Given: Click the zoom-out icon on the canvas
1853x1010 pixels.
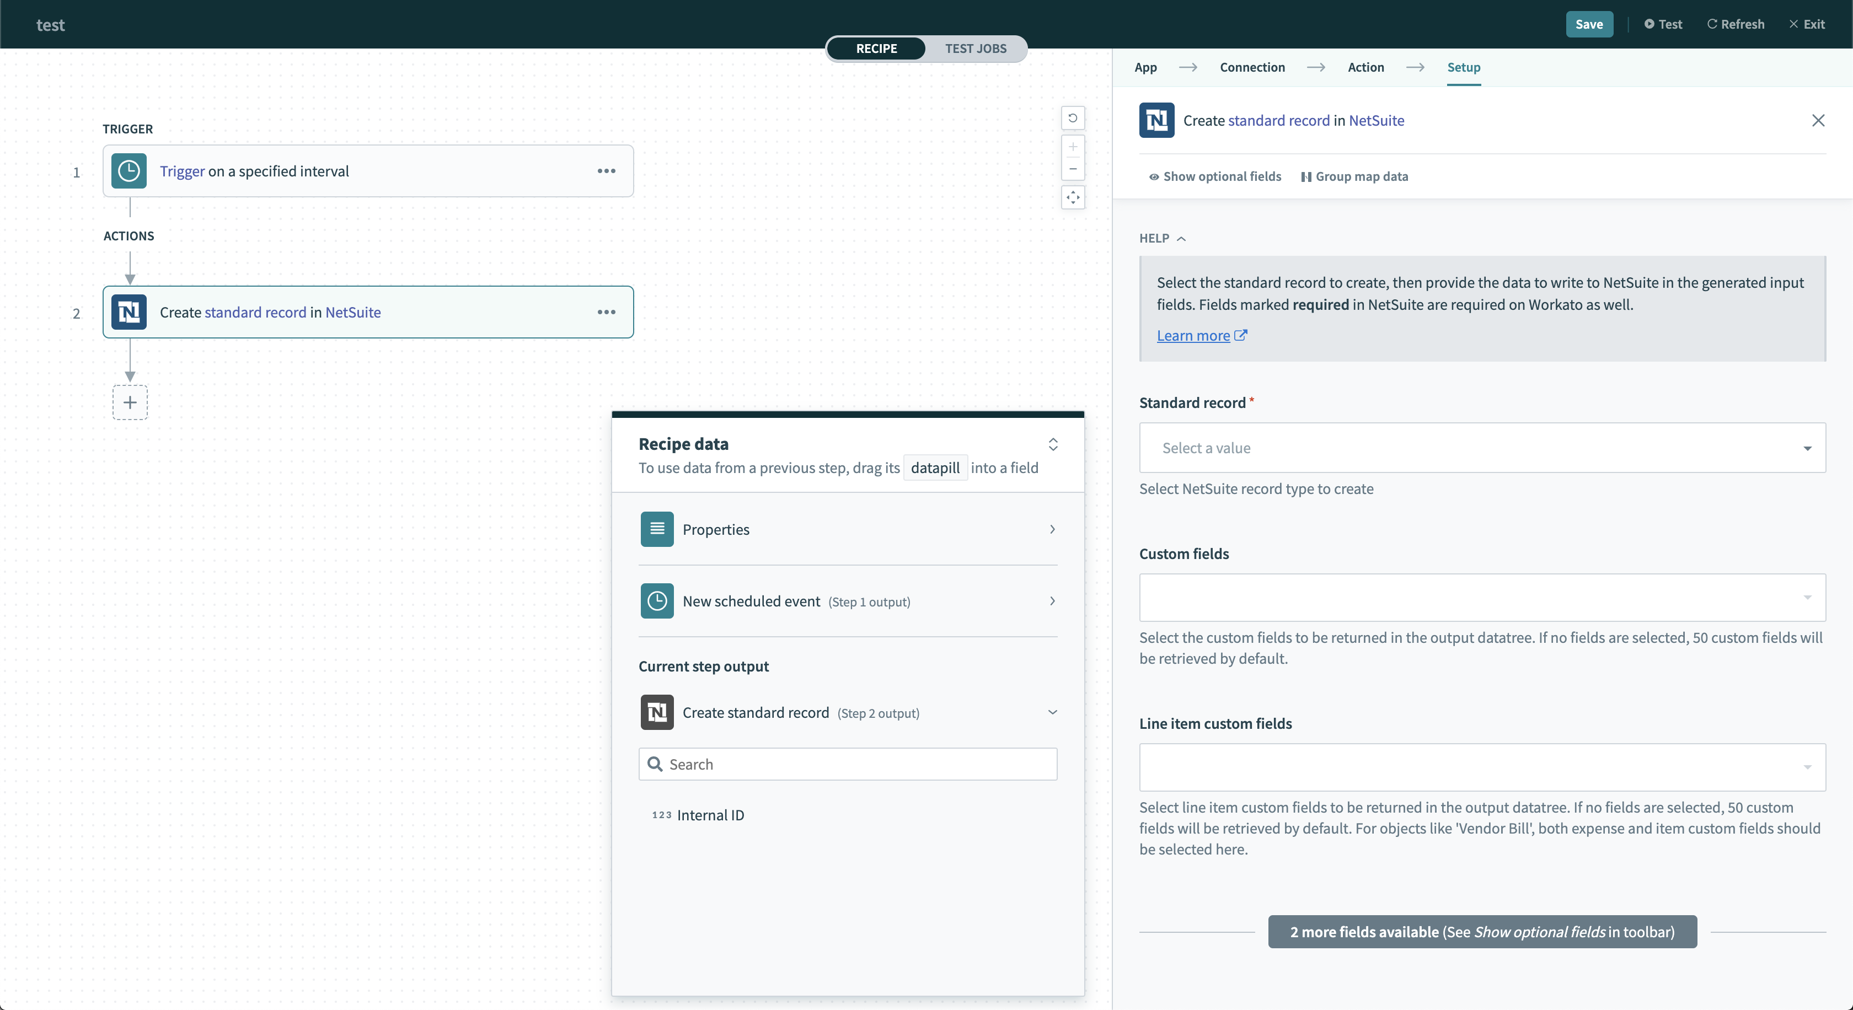Looking at the screenshot, I should 1073,170.
